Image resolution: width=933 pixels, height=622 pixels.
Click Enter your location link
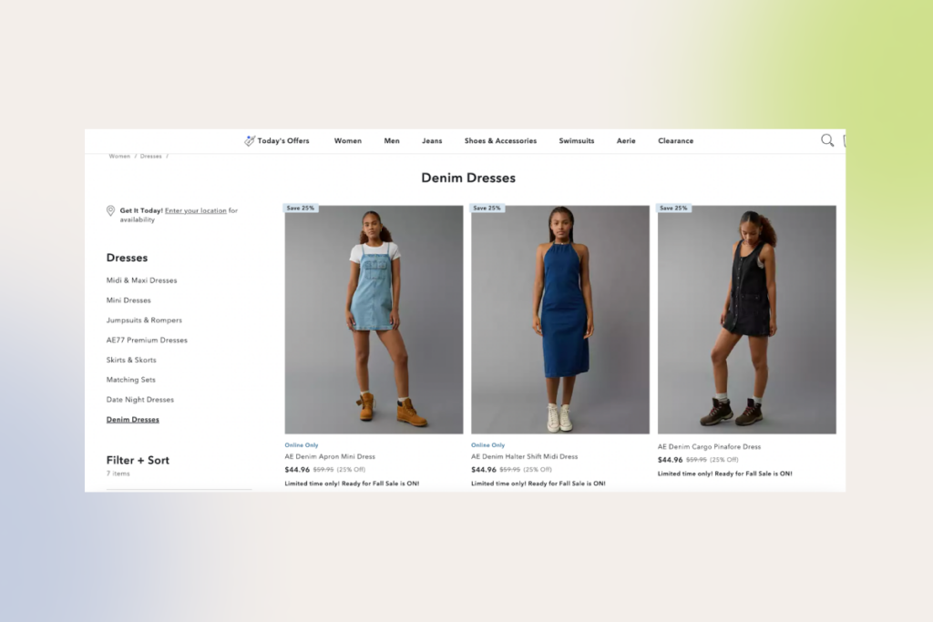coord(196,210)
